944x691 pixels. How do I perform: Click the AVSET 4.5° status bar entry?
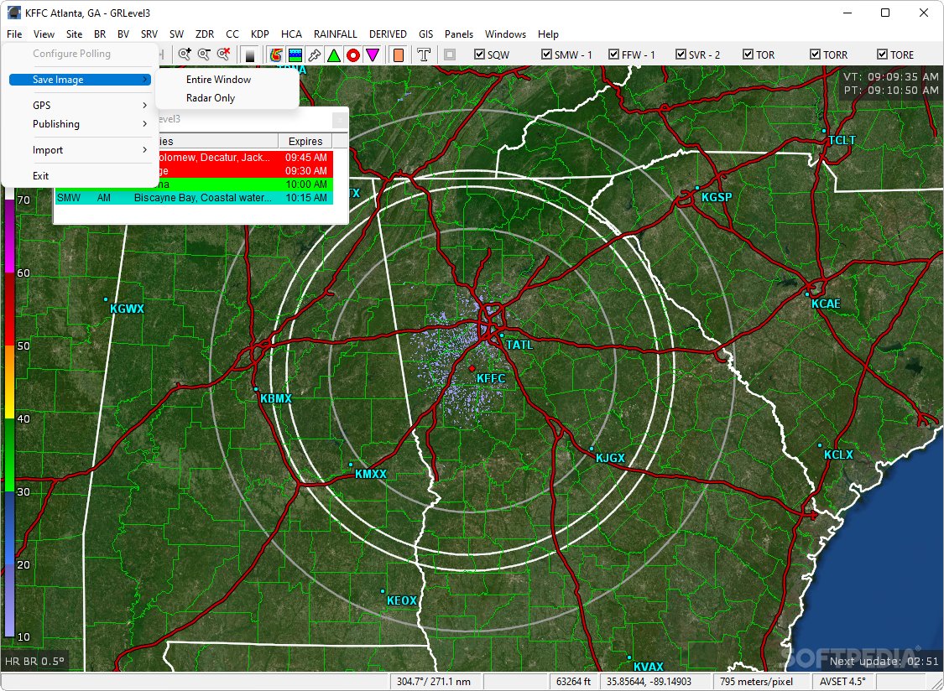pyautogui.click(x=842, y=682)
